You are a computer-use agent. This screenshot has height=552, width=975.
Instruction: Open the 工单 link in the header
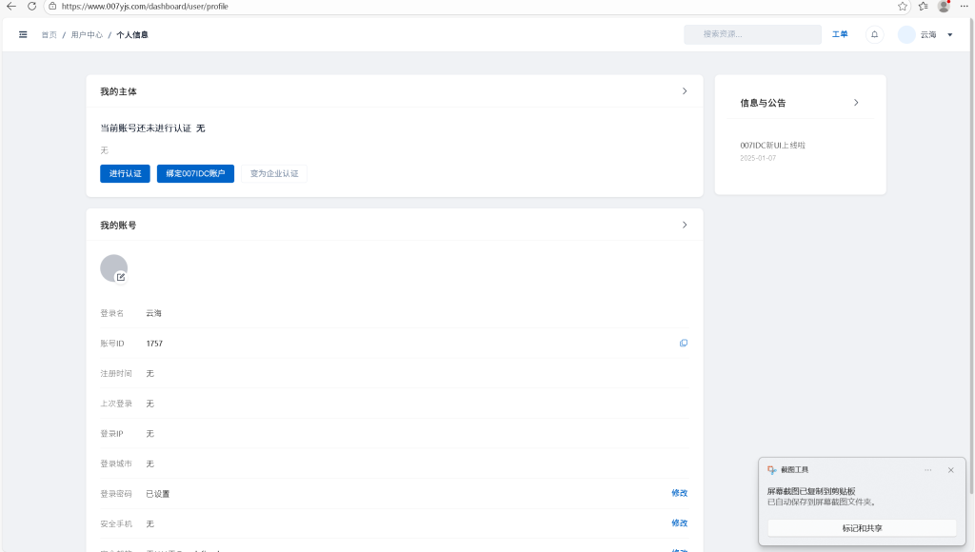[x=840, y=34]
